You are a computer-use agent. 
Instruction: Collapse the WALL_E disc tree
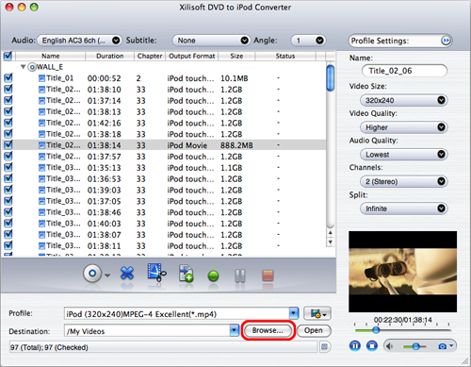[23, 67]
